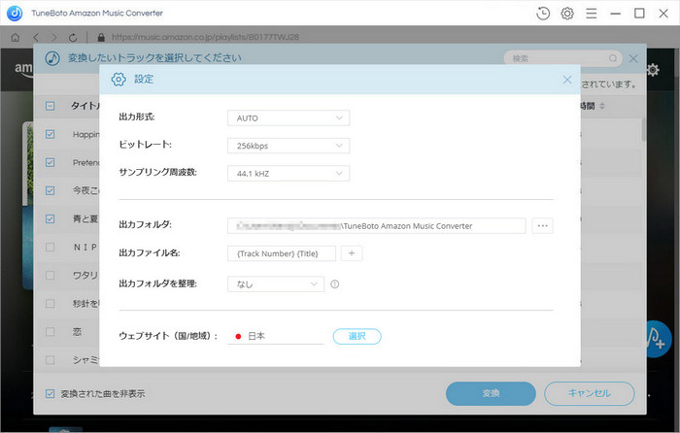Click the 日本 region field
680x433 pixels.
pyautogui.click(x=276, y=336)
